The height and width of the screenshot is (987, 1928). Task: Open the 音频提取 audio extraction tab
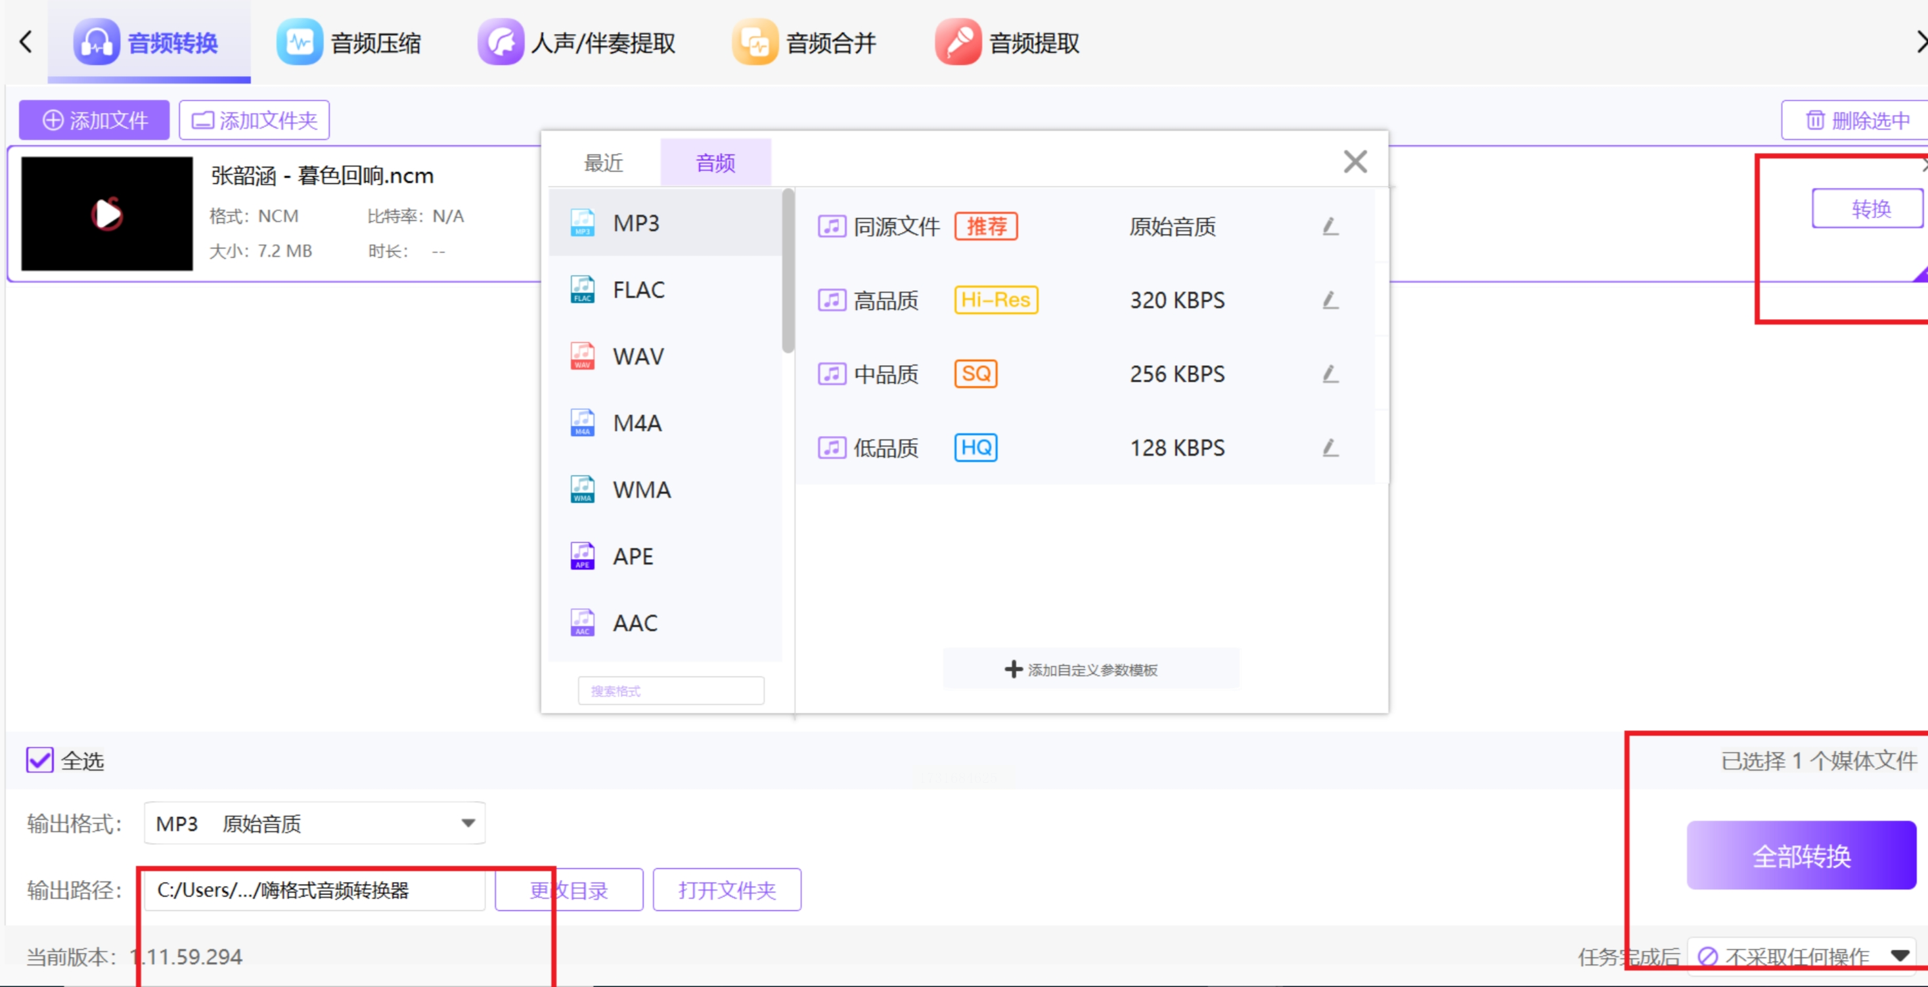tap(1008, 43)
